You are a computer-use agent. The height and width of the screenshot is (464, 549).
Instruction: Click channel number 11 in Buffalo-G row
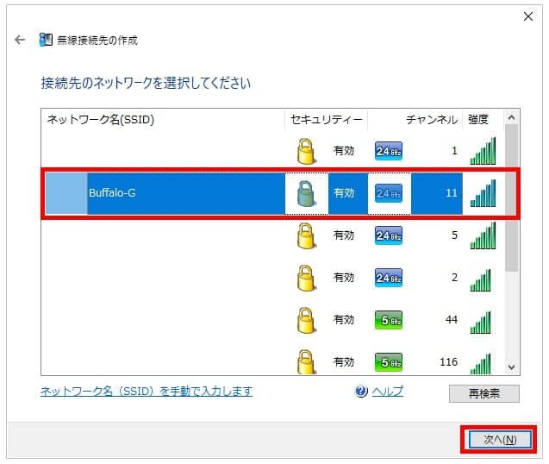(x=452, y=193)
